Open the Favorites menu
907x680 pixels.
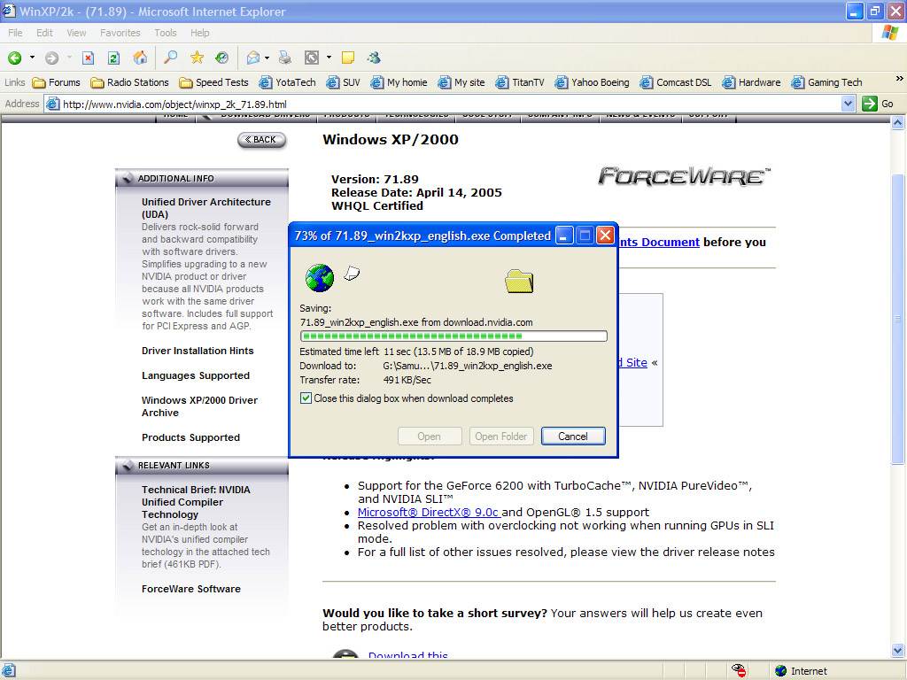120,33
